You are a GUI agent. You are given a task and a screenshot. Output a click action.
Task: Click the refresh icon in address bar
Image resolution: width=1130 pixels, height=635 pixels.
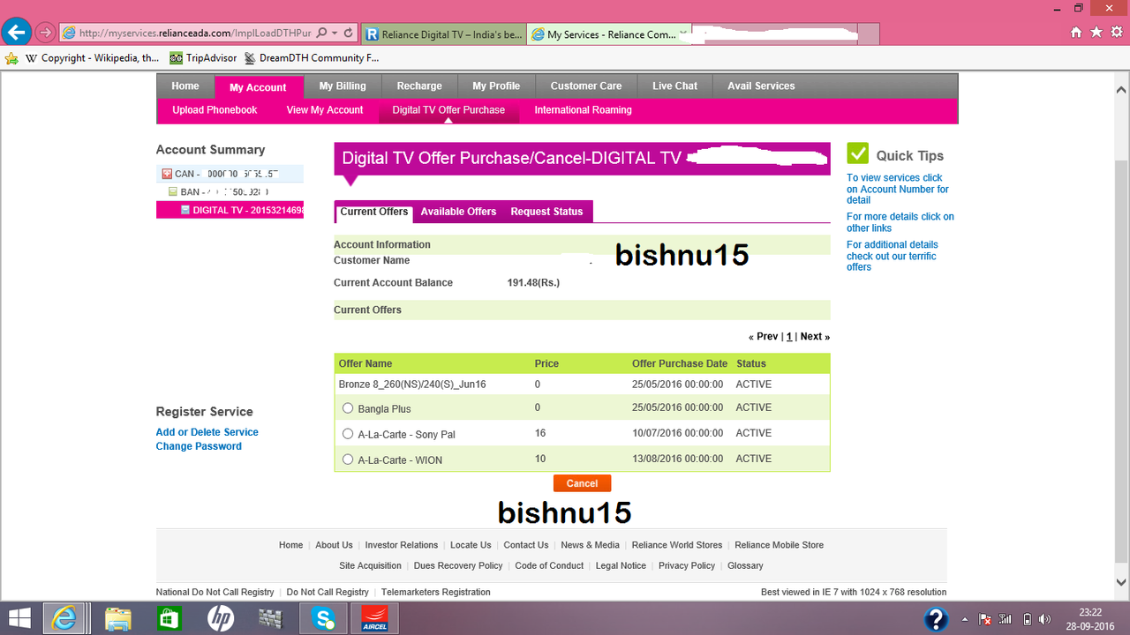click(x=349, y=33)
